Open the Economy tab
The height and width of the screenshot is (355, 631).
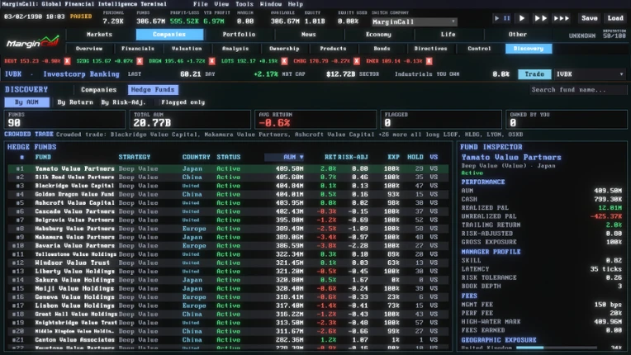pyautogui.click(x=378, y=35)
